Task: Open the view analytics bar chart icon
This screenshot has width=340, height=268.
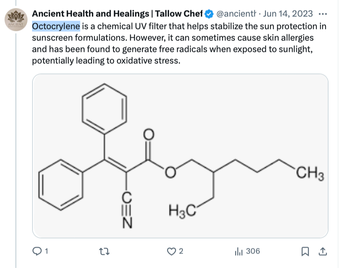Action: (239, 251)
